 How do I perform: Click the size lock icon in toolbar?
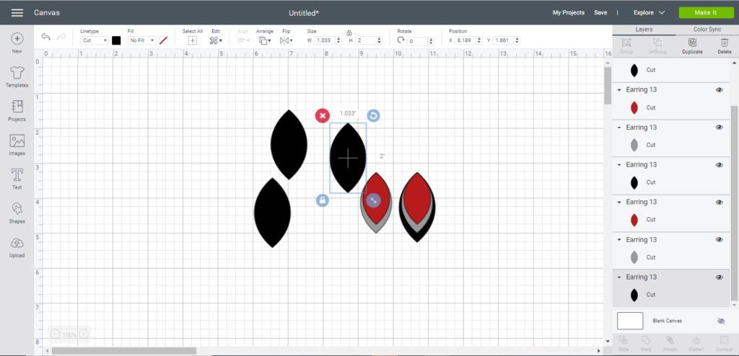349,33
